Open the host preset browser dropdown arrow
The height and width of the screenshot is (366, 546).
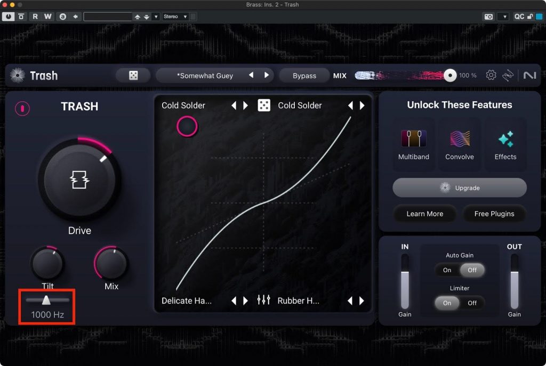pyautogui.click(x=156, y=17)
